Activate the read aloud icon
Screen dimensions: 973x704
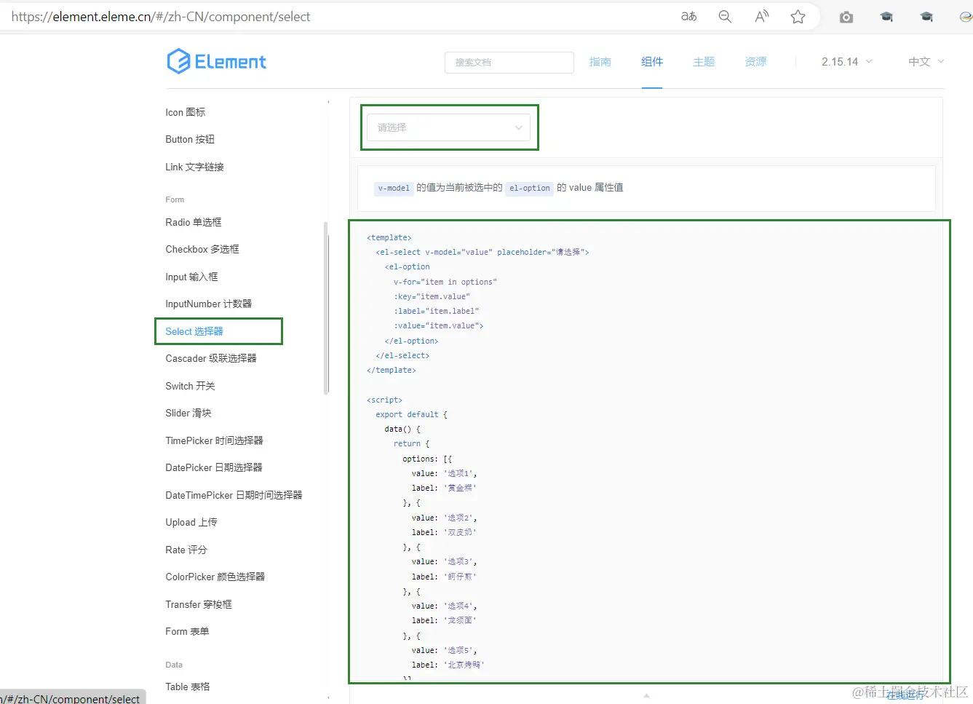762,16
